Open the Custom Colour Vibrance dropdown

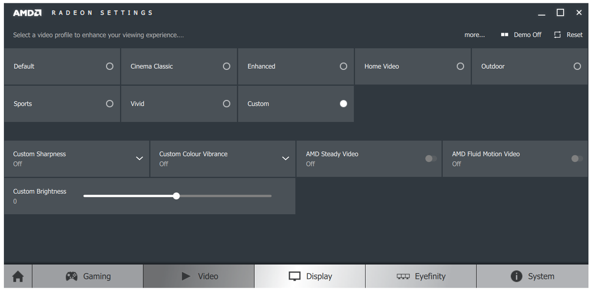coord(285,158)
